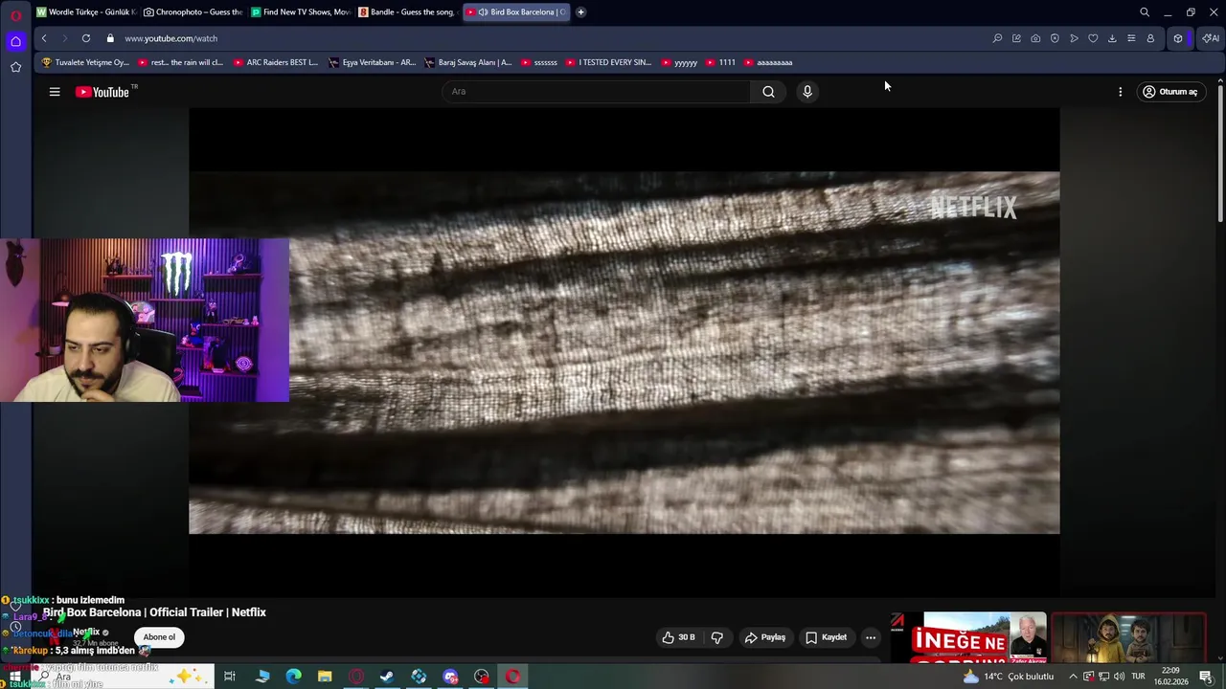
Task: Click inside the YouTube Ara search field
Action: click(x=598, y=92)
